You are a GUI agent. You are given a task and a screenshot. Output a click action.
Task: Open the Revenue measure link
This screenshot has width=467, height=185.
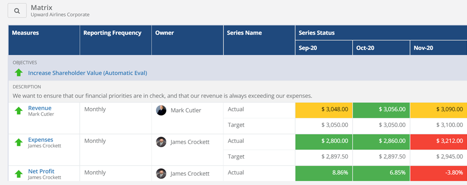pyautogui.click(x=40, y=108)
